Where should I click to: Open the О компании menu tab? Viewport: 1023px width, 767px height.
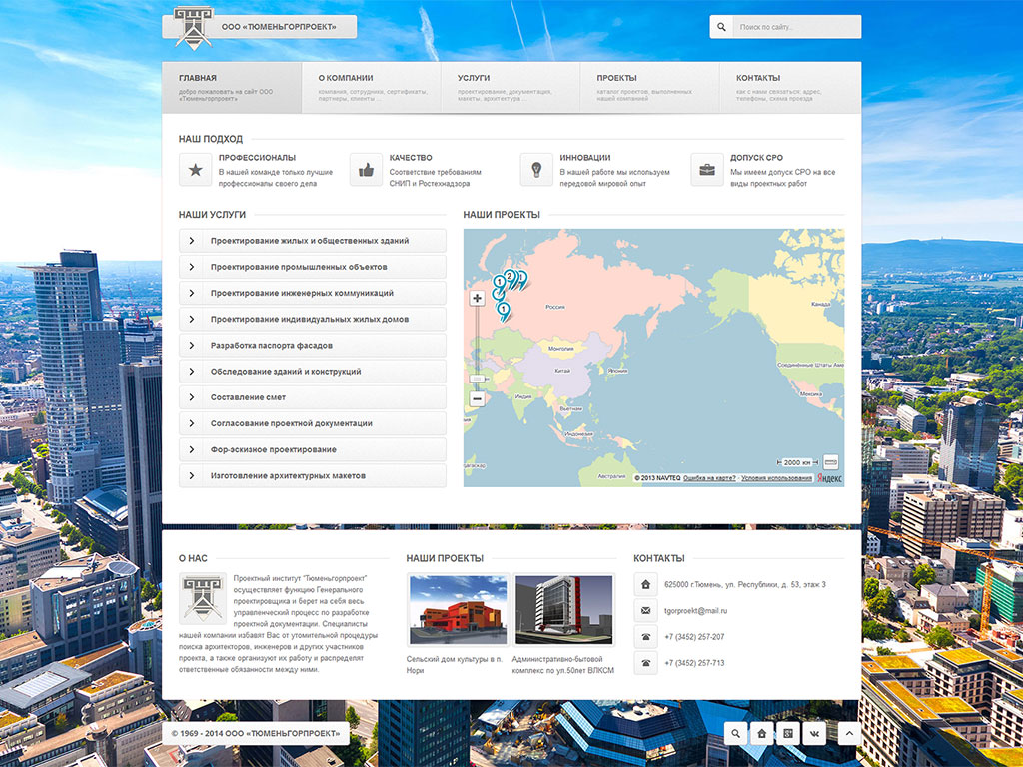372,88
